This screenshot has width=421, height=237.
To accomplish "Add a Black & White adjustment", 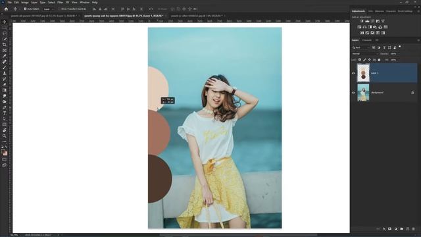I will pyautogui.click(x=370, y=27).
